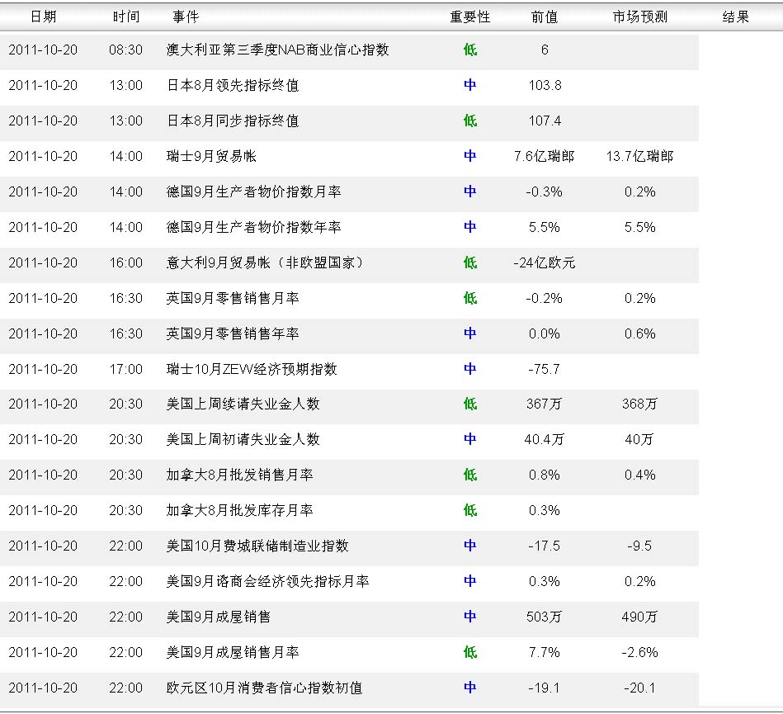The height and width of the screenshot is (714, 783).
Task: Select event 美国10月费城联储制造业指数
Action: (257, 546)
